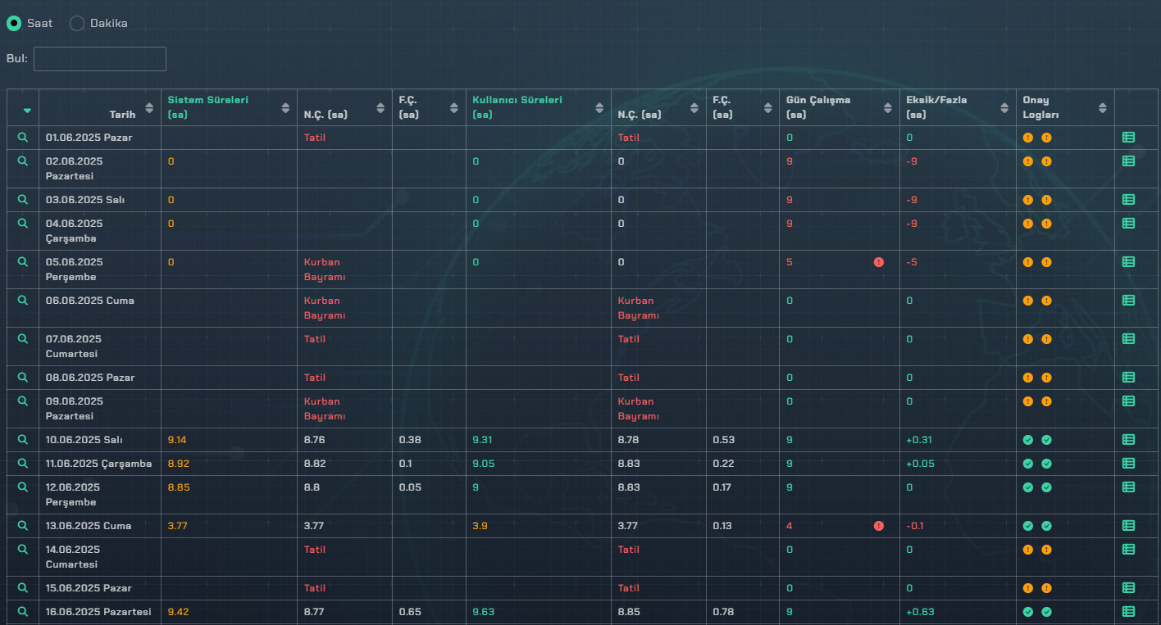Sort by Eksik/Fazla column arrows
This screenshot has width=1161, height=625.
tap(1004, 107)
